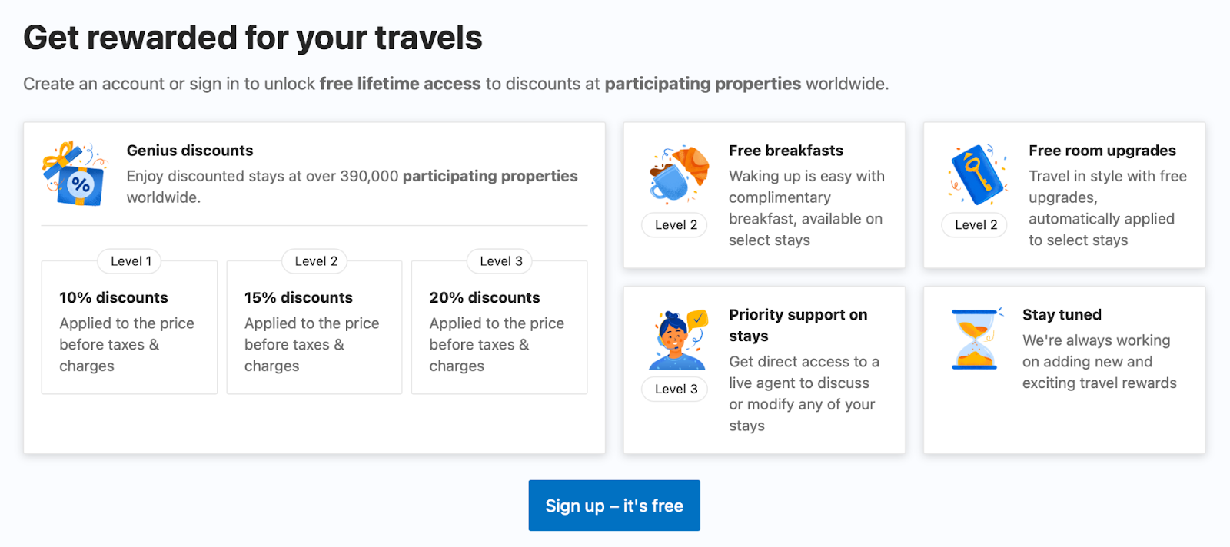
Task: Click the Stay tuned heading
Action: pyautogui.click(x=1061, y=314)
